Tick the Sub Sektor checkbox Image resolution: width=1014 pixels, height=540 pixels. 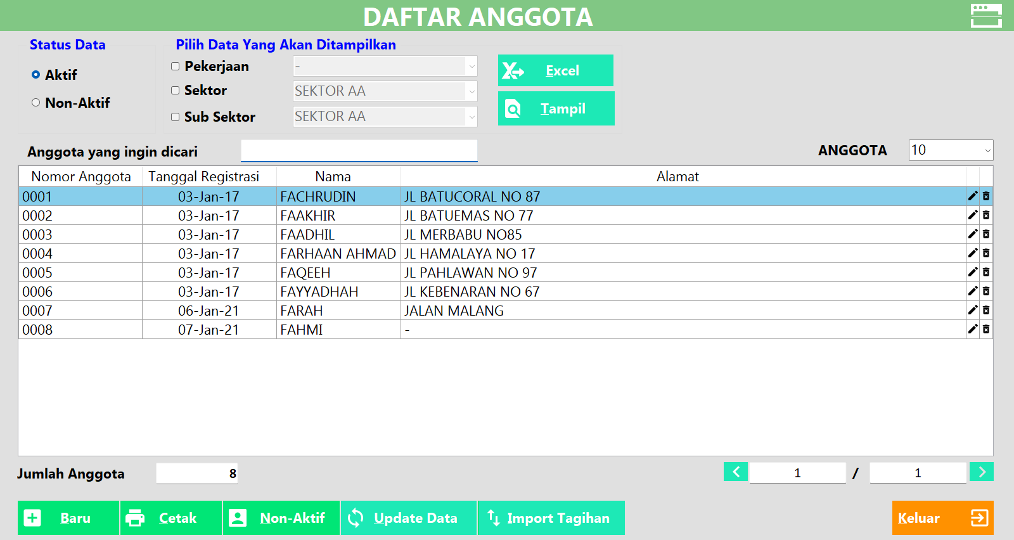click(176, 117)
